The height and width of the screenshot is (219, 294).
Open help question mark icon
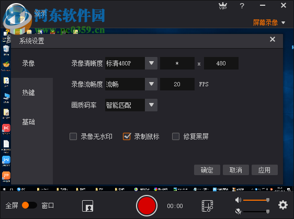point(242,6)
